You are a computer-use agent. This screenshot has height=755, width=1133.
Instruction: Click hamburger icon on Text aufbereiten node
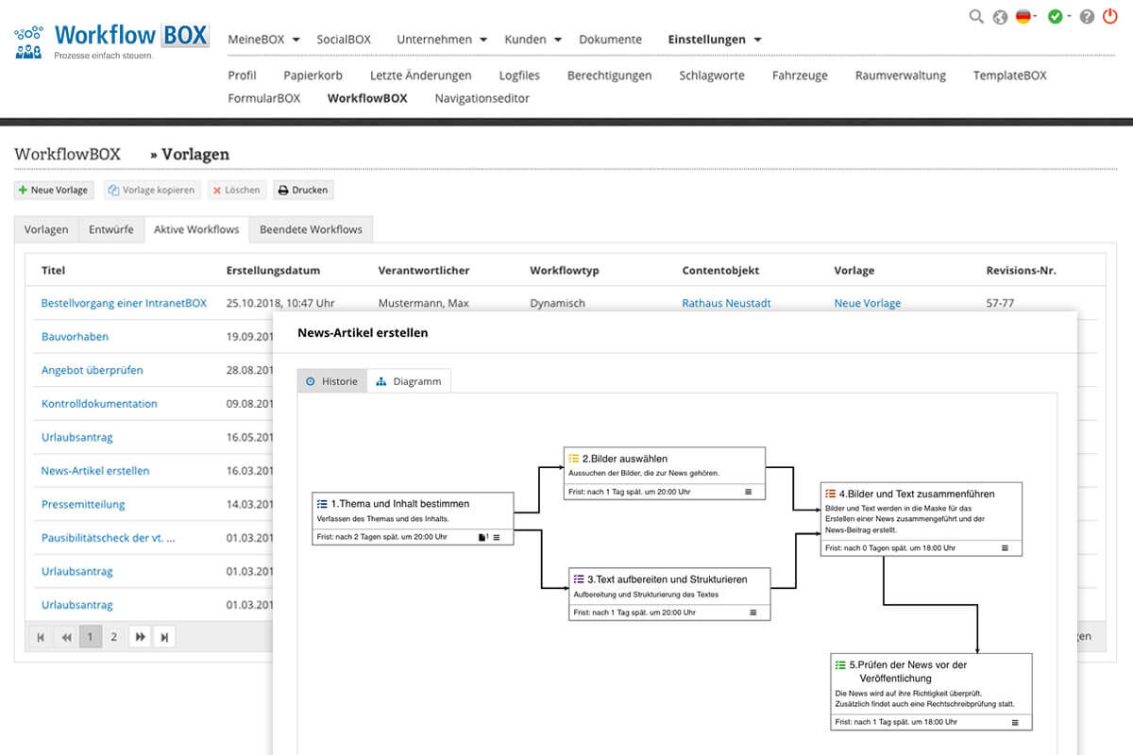(753, 612)
